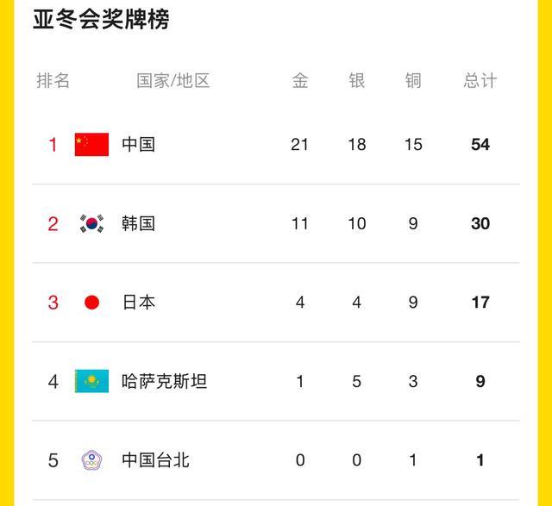Click the 亚冬会奖牌榜 title
The height and width of the screenshot is (506, 552).
101,19
